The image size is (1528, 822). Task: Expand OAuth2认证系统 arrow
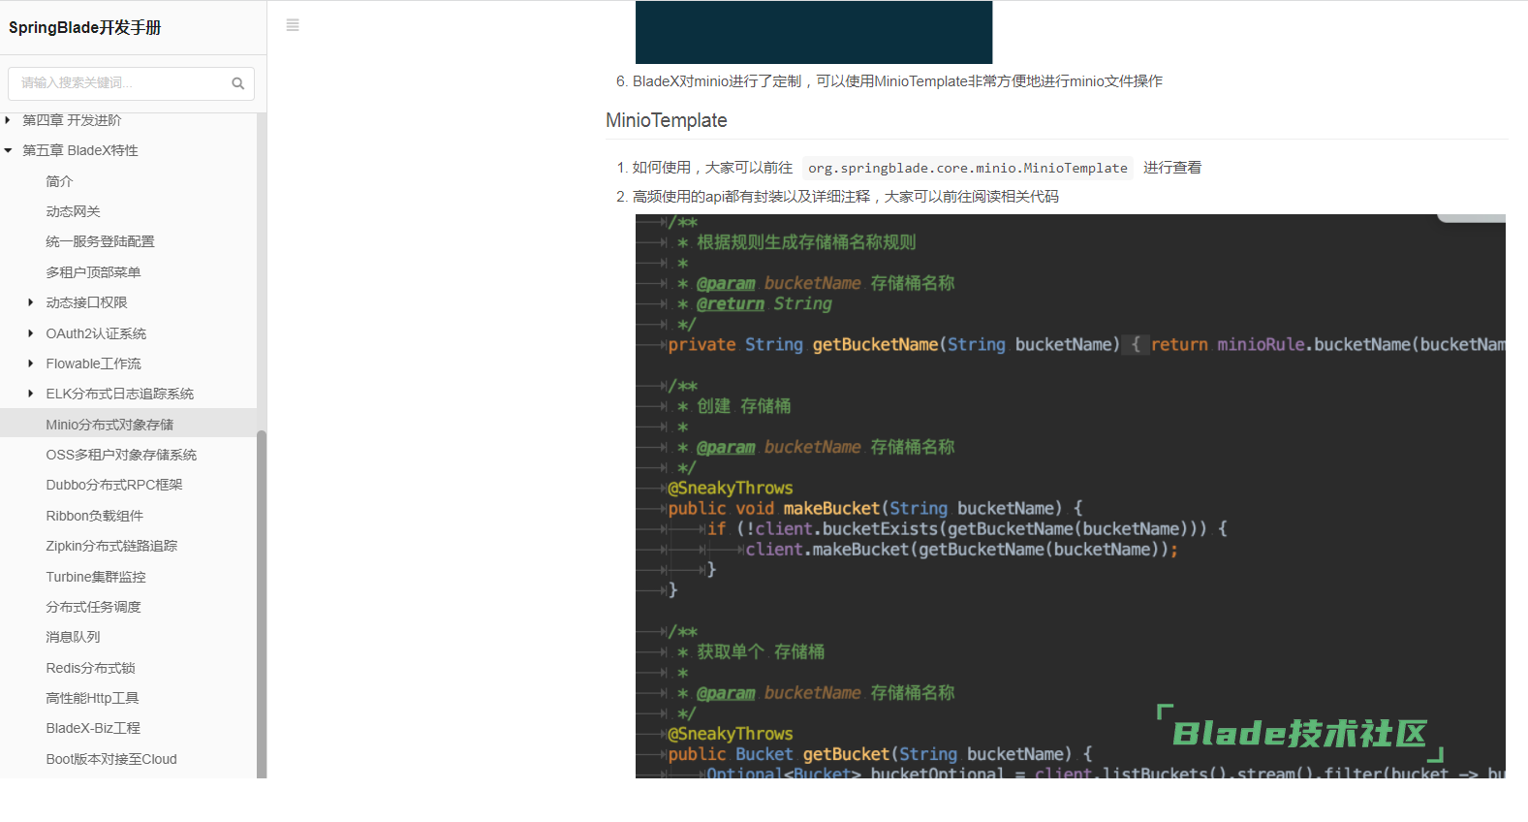coord(31,333)
